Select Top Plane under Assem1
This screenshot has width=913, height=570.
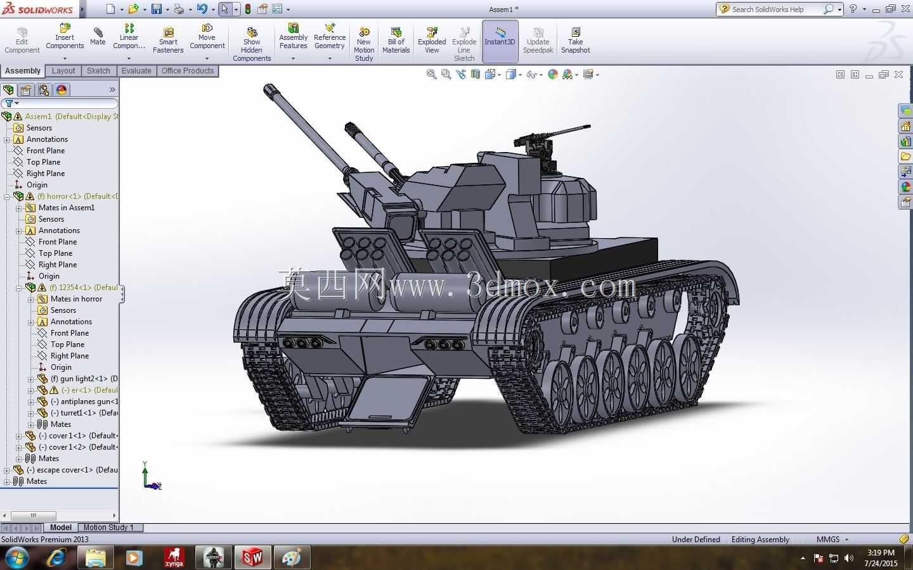click(x=43, y=162)
